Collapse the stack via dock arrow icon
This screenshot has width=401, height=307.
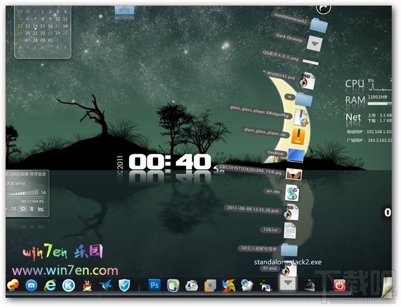288,282
